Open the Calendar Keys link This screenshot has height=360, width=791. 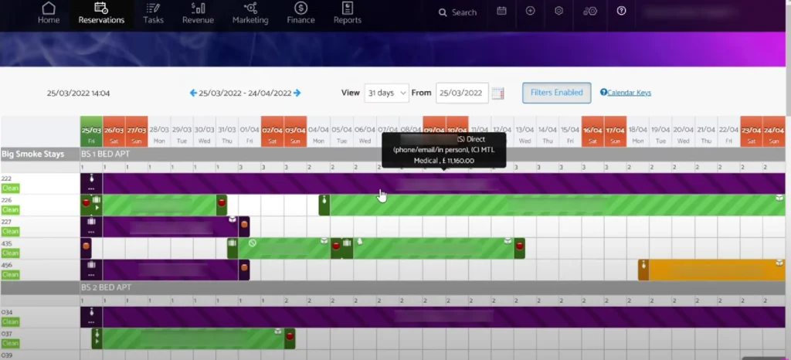click(x=628, y=93)
